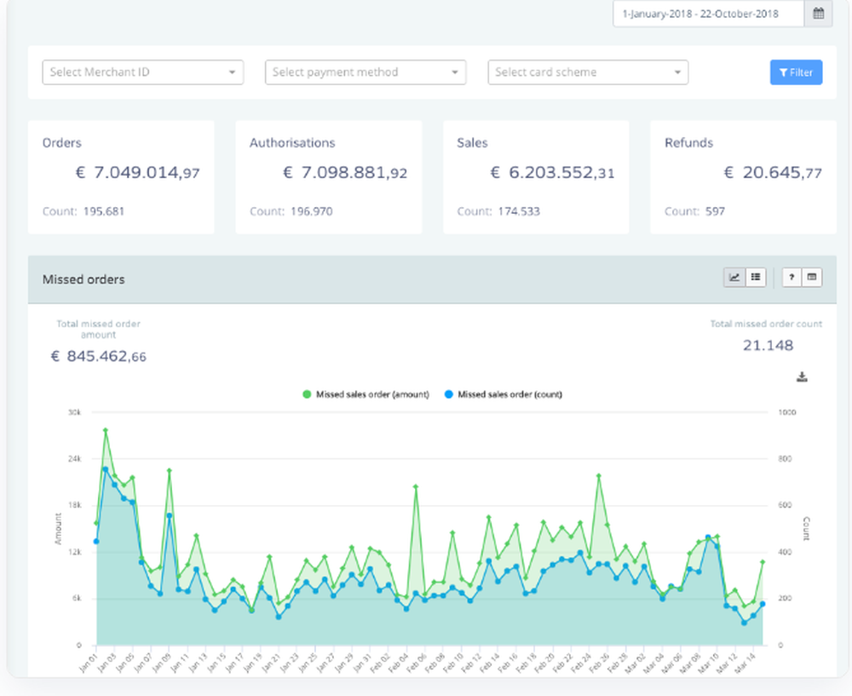Viewport: 852px width, 696px height.
Task: Click the 30k amount axis label
Action: 74,412
